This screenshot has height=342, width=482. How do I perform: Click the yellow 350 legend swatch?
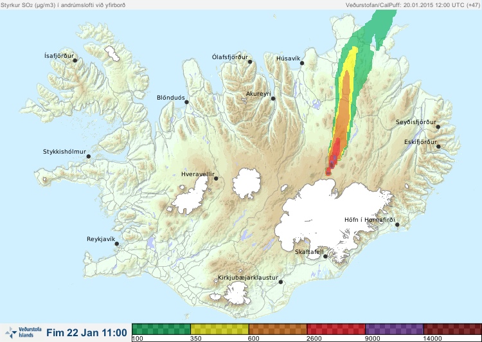pyautogui.click(x=220, y=329)
